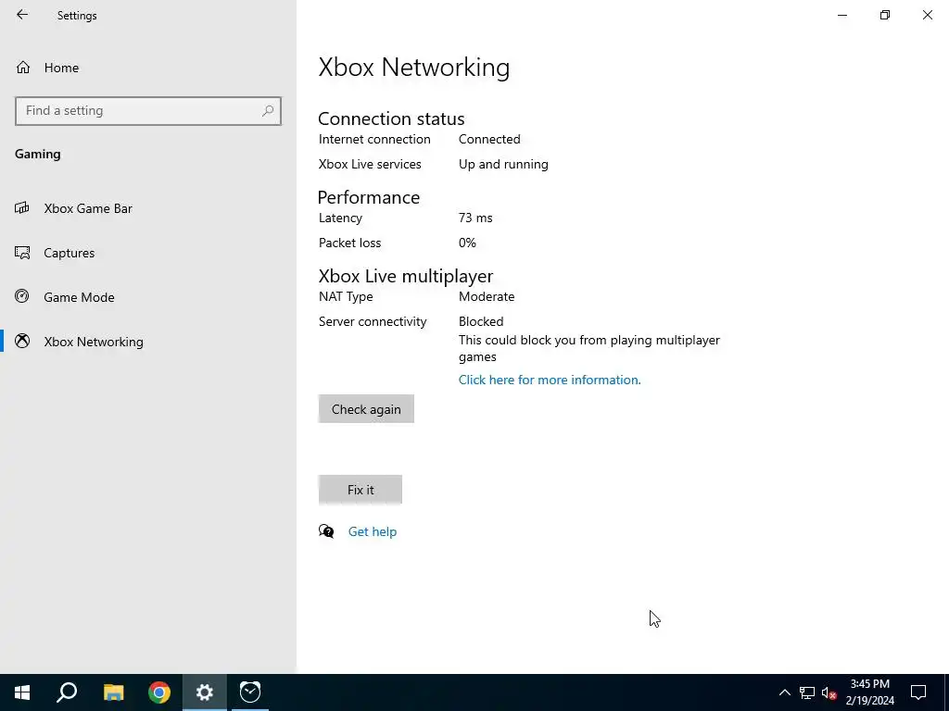Click the NAT Type label
The width and height of the screenshot is (949, 711).
[x=346, y=297]
